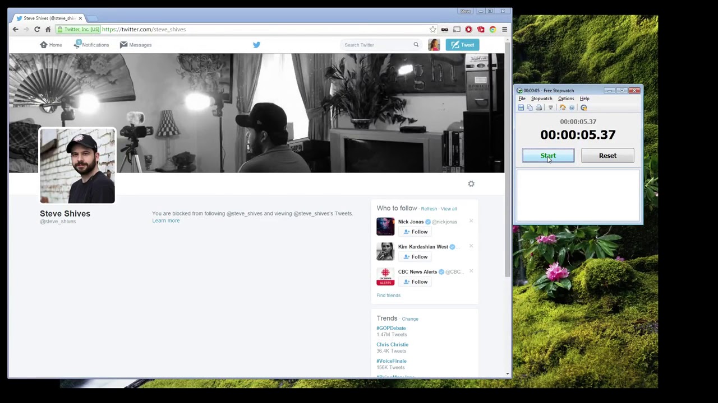This screenshot has width=718, height=403.
Task: View all Who to follow suggestions
Action: tap(449, 209)
